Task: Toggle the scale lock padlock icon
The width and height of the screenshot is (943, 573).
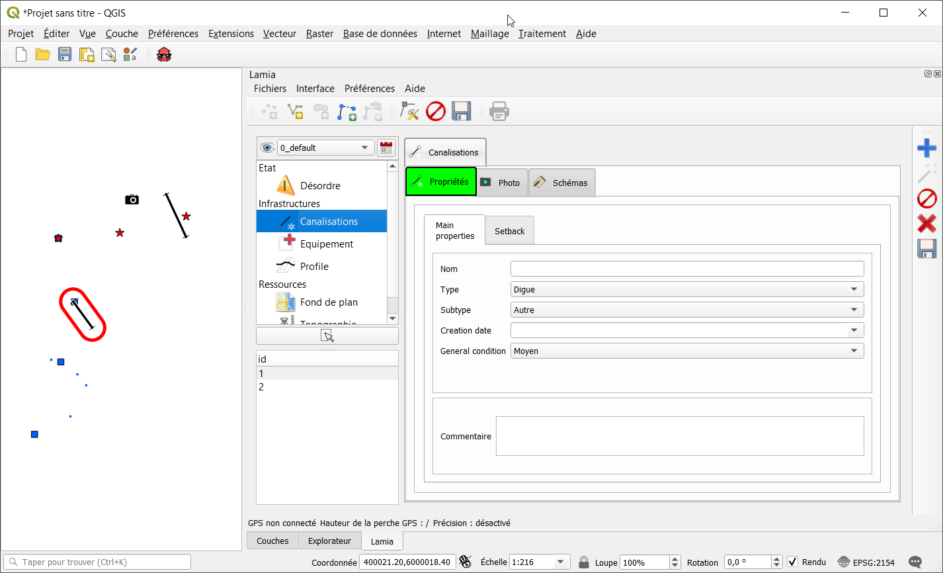Action: coord(583,562)
